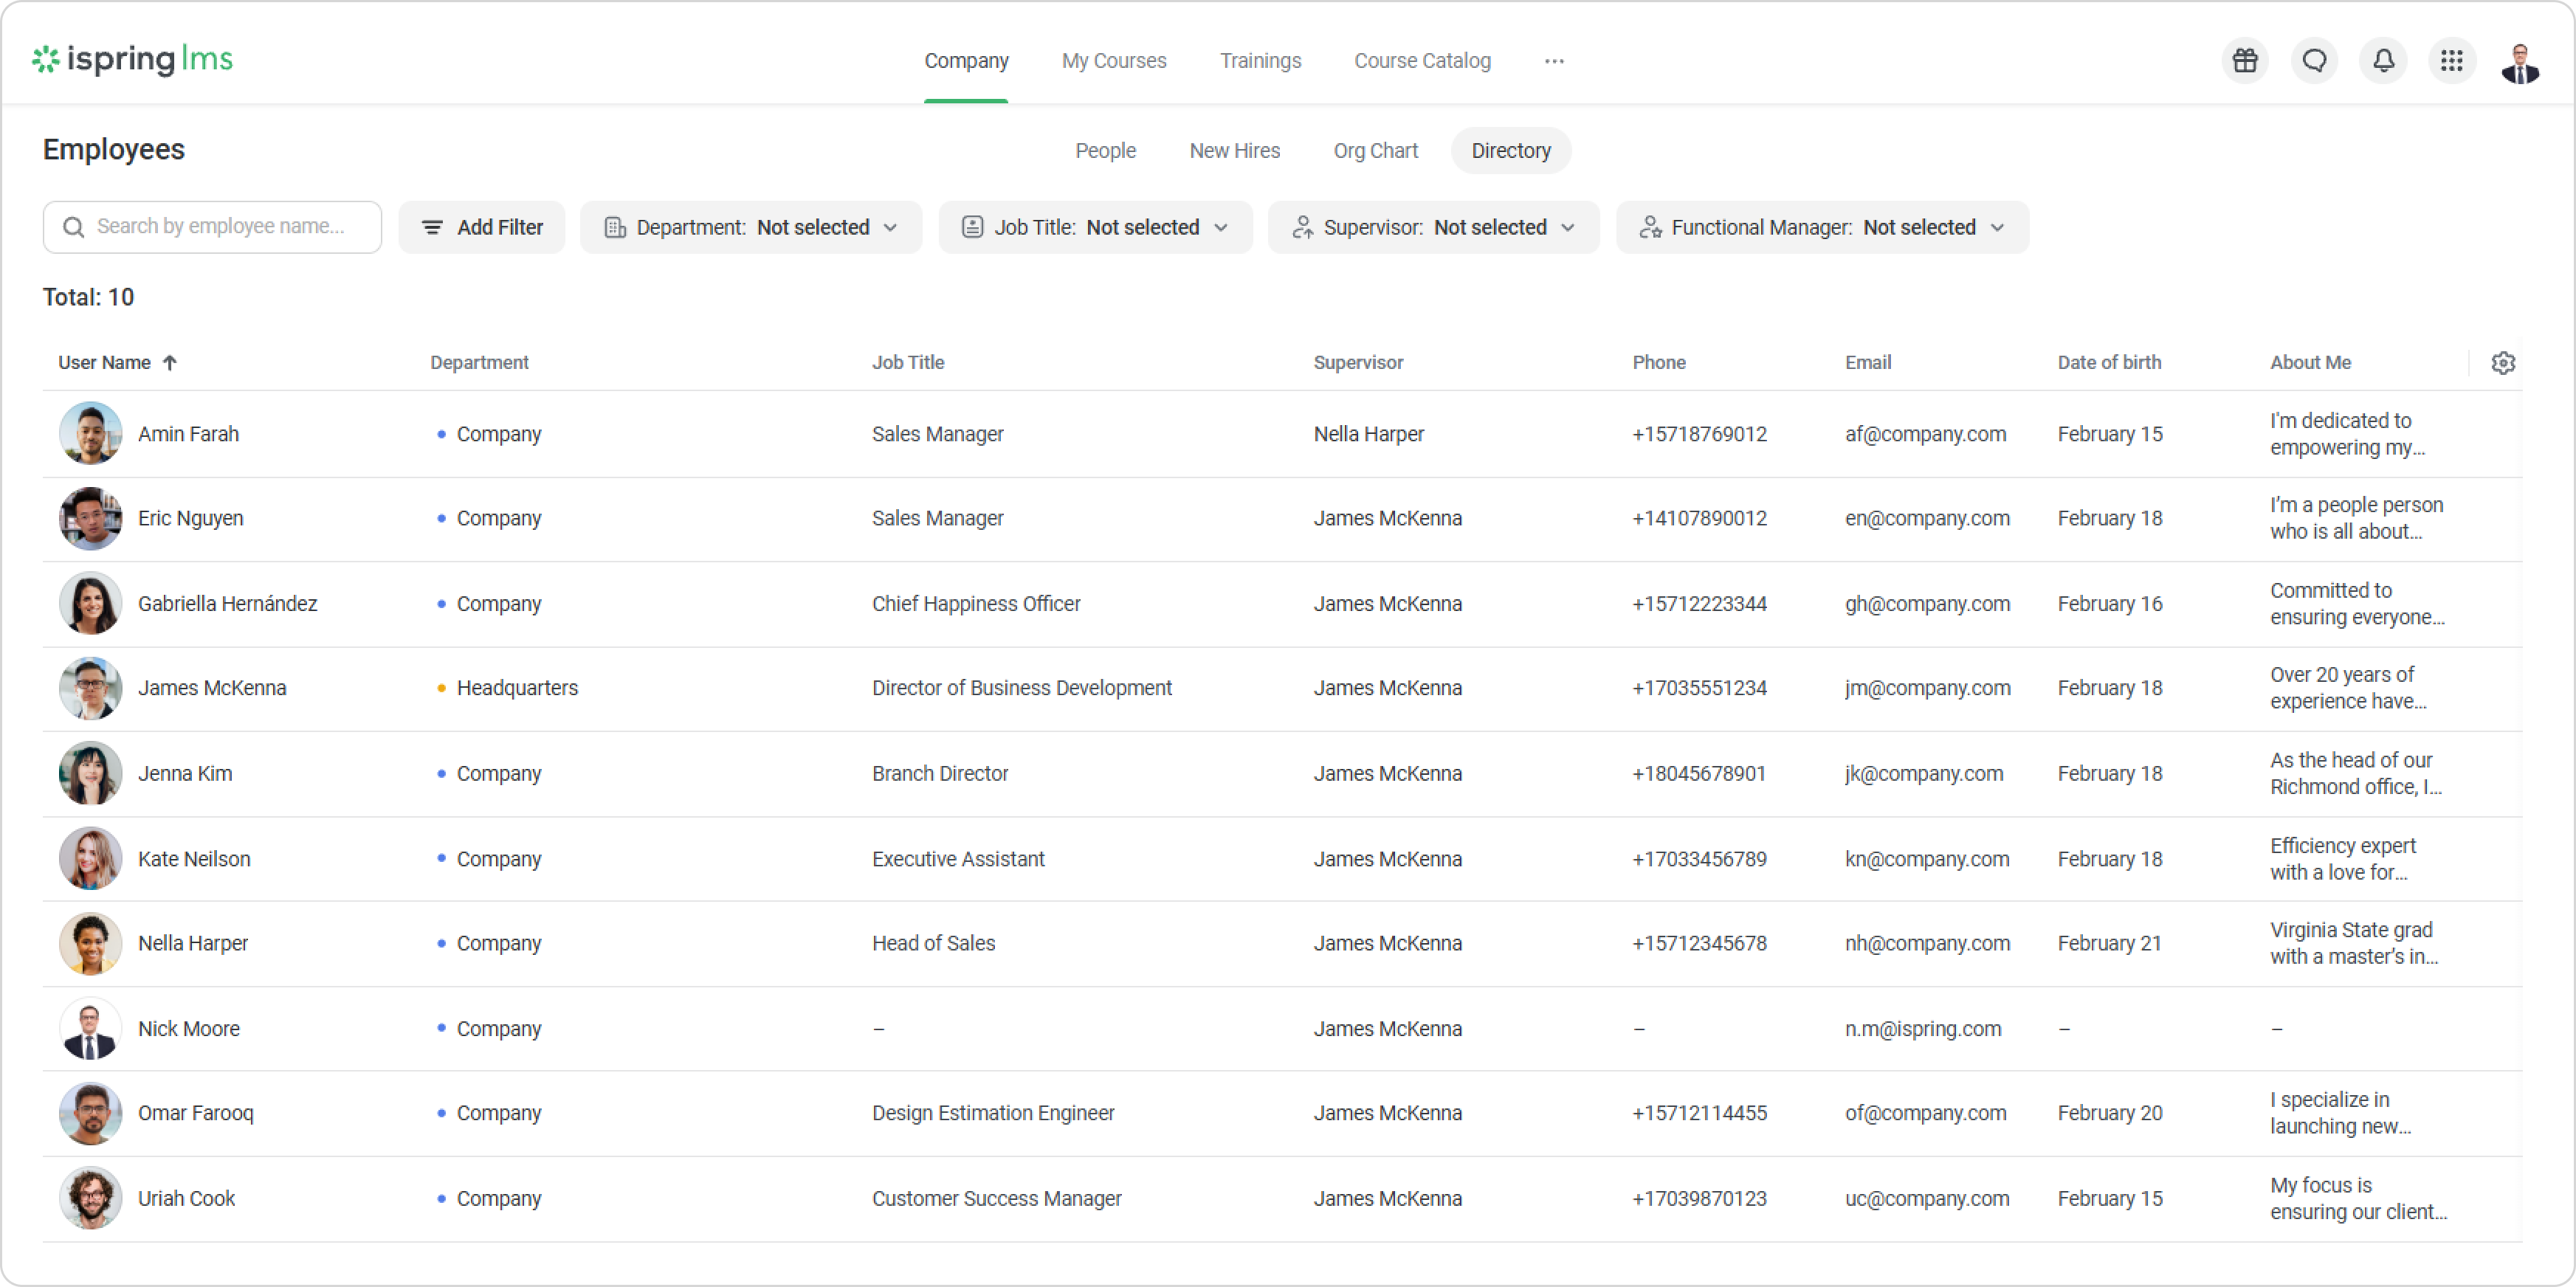
Task: Open the apps grid menu icon
Action: [x=2451, y=61]
